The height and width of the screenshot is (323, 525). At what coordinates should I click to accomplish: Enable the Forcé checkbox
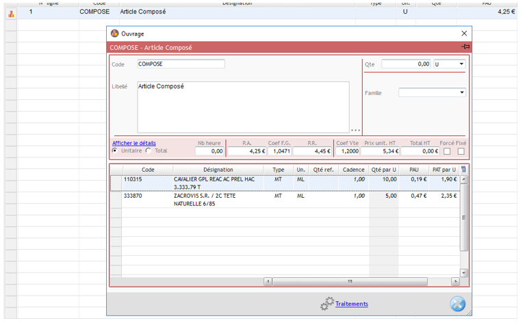coord(447,151)
